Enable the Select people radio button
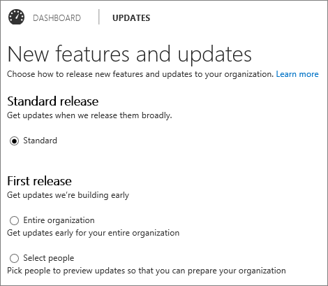This screenshot has height=286, width=328. coord(14,258)
